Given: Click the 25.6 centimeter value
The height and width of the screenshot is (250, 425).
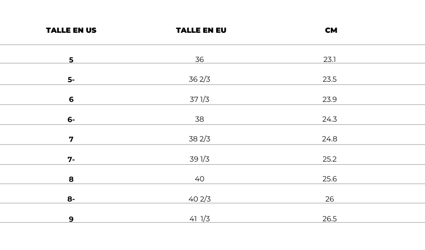Looking at the screenshot, I should [330, 179].
